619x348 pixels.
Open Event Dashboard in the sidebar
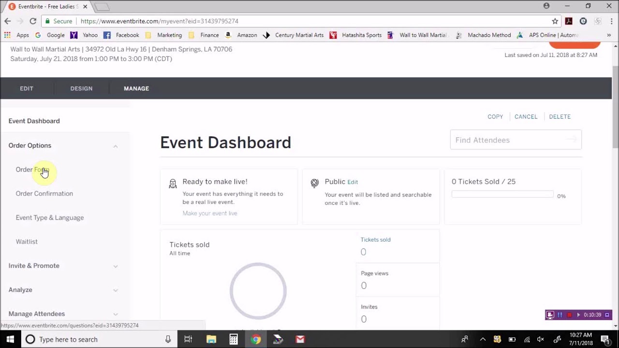coord(34,121)
